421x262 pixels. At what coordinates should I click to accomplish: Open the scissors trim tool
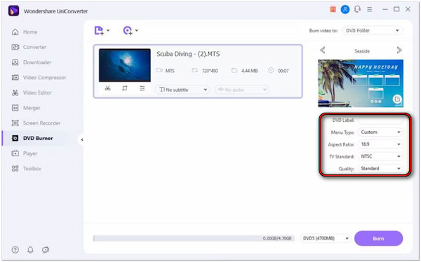[107, 88]
